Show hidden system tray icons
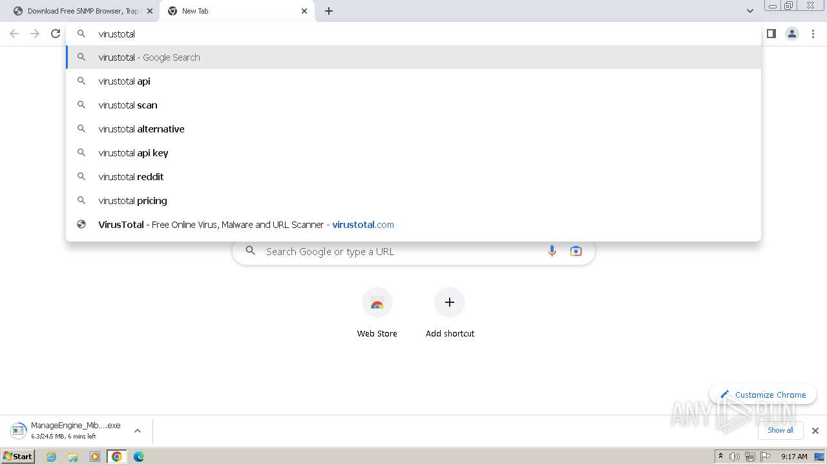827x465 pixels. click(x=721, y=457)
